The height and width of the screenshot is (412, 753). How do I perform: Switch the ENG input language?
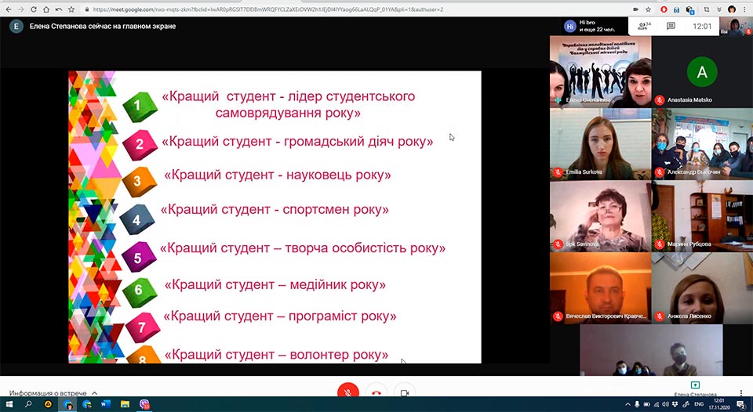tap(699, 405)
